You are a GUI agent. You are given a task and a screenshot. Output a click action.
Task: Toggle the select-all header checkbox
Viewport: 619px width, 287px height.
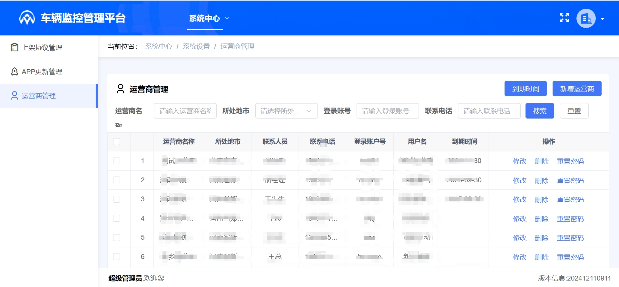(117, 142)
